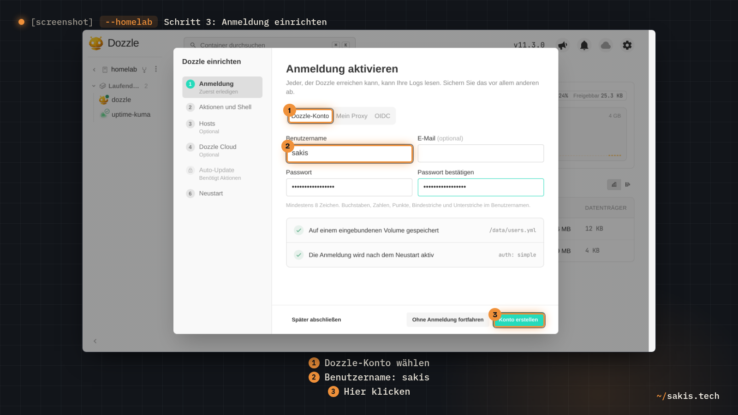Viewport: 738px width, 415px height.
Task: Open the announcements megaphone icon
Action: [x=563, y=45]
